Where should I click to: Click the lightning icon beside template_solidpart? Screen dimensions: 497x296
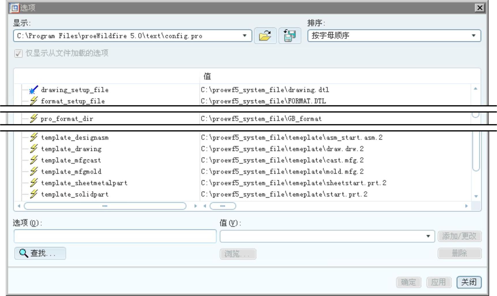pyautogui.click(x=33, y=194)
